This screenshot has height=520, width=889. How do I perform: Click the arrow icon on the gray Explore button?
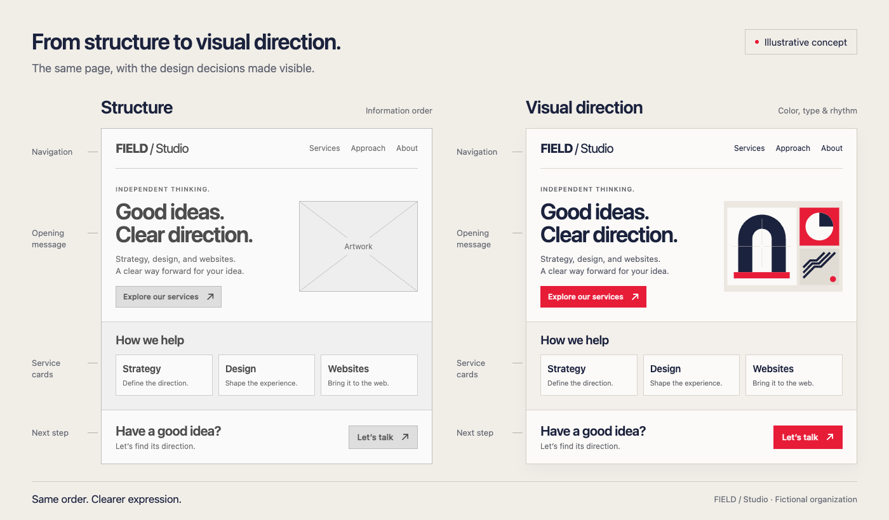click(x=210, y=297)
